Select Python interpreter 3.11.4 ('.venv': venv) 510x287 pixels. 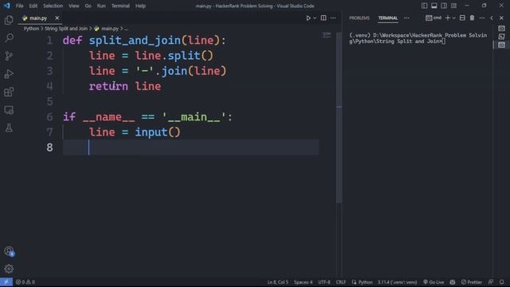(x=397, y=282)
